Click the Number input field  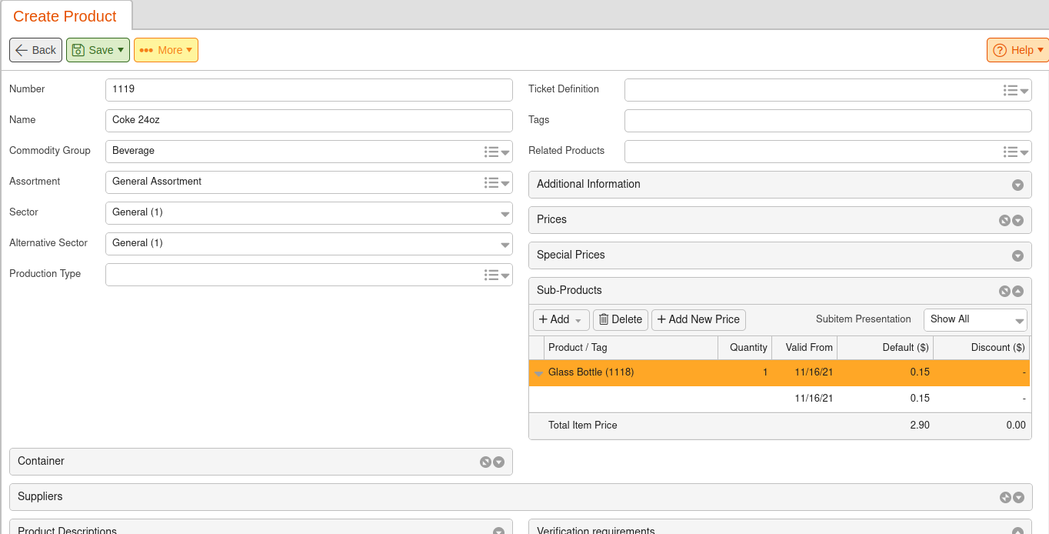click(309, 90)
